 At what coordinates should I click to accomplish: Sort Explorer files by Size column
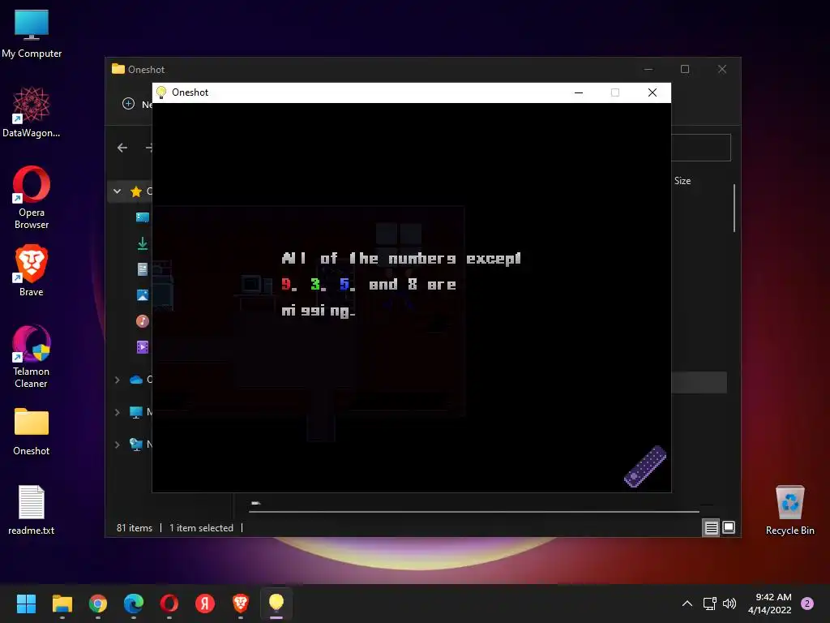[682, 181]
